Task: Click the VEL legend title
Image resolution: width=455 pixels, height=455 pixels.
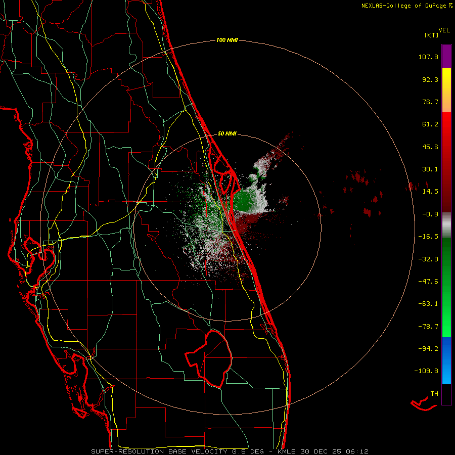Action: click(444, 30)
